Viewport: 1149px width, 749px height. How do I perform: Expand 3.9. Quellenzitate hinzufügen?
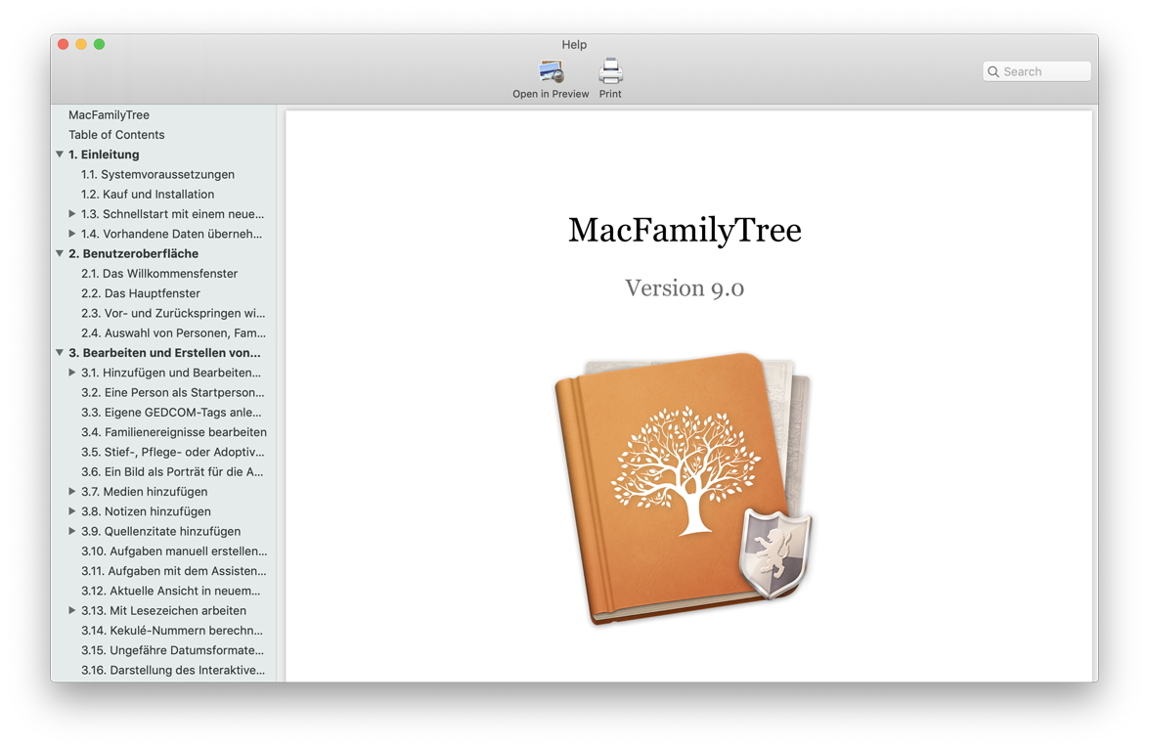pos(71,531)
